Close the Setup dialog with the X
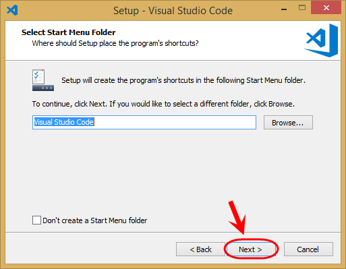The image size is (346, 269). [x=326, y=8]
